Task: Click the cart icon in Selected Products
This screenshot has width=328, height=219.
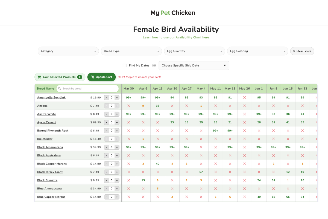Action: point(39,77)
